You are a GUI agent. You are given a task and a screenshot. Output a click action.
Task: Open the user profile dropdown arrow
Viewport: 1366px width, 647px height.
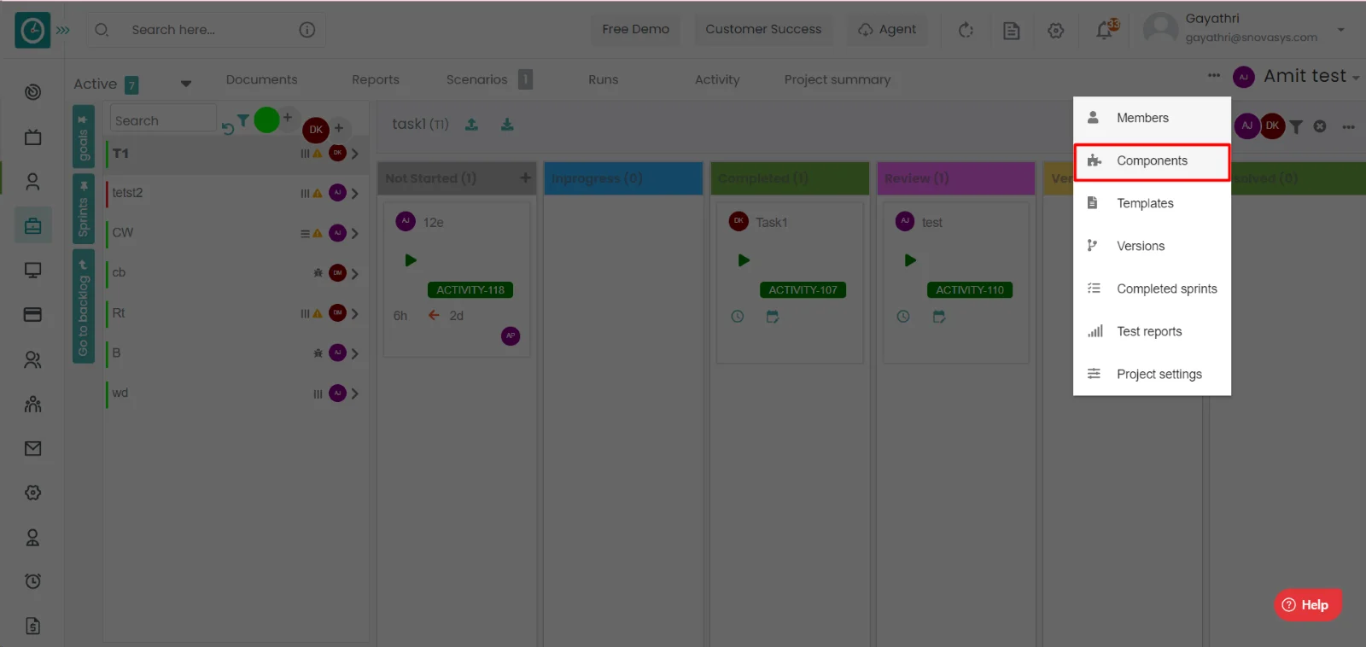coord(1340,30)
